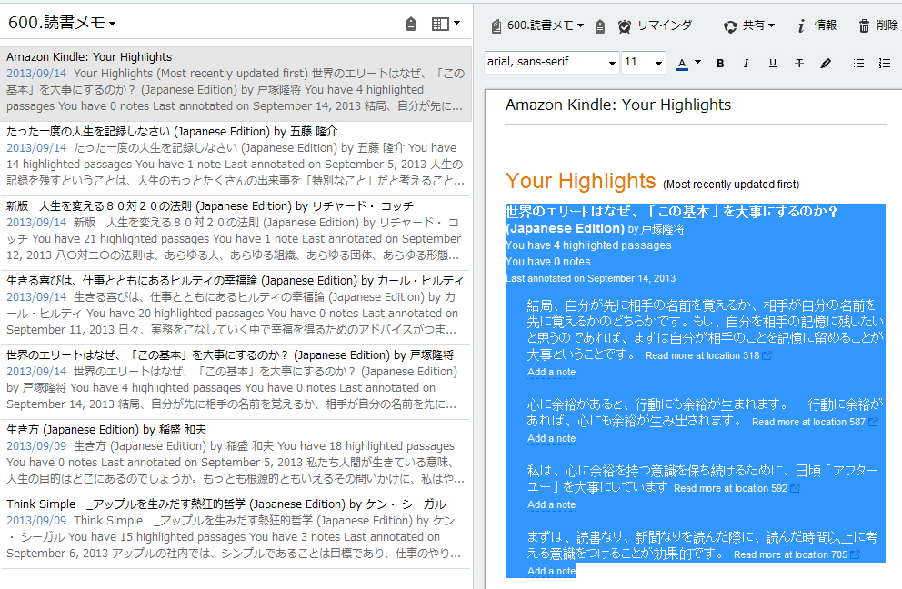The height and width of the screenshot is (589, 902).
Task: Click the font color A swatch
Action: pos(682,64)
